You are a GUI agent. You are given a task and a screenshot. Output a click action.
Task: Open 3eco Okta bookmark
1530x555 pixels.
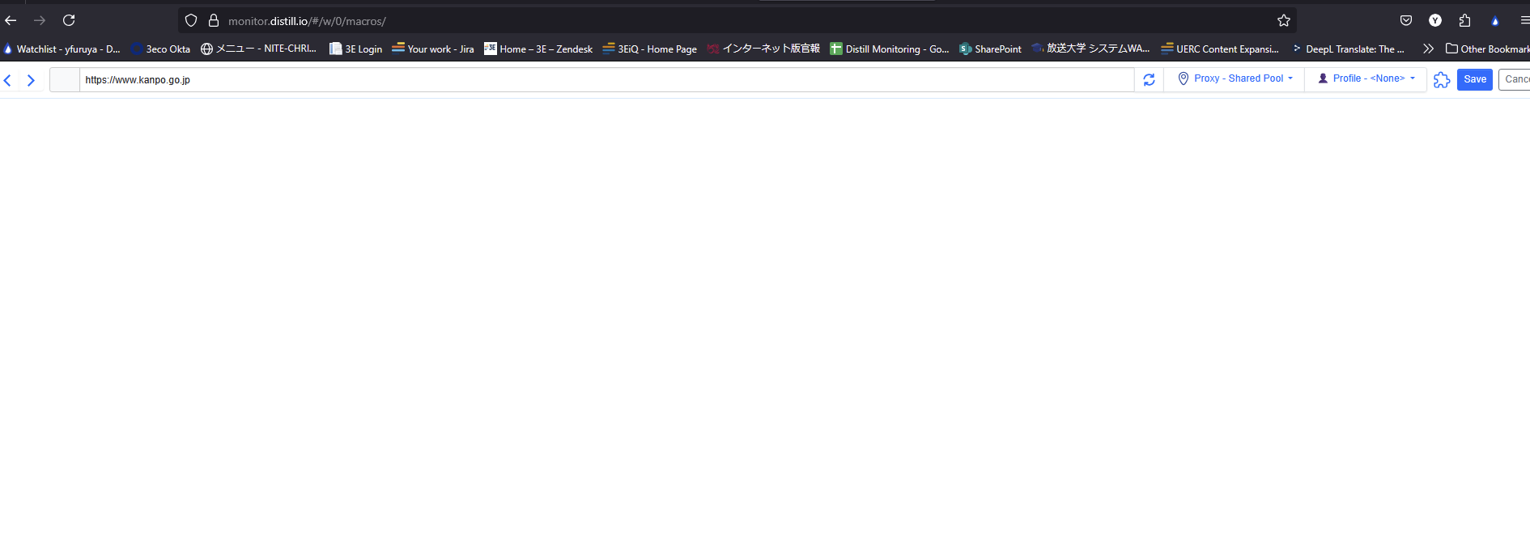pyautogui.click(x=161, y=49)
